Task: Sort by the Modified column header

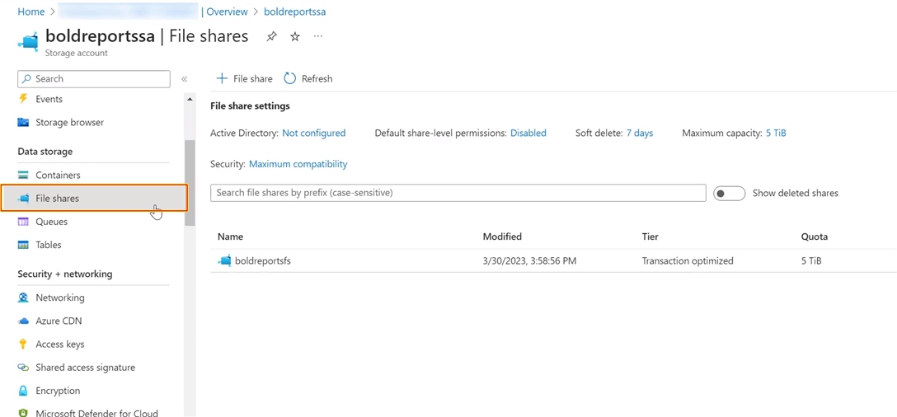Action: 502,237
